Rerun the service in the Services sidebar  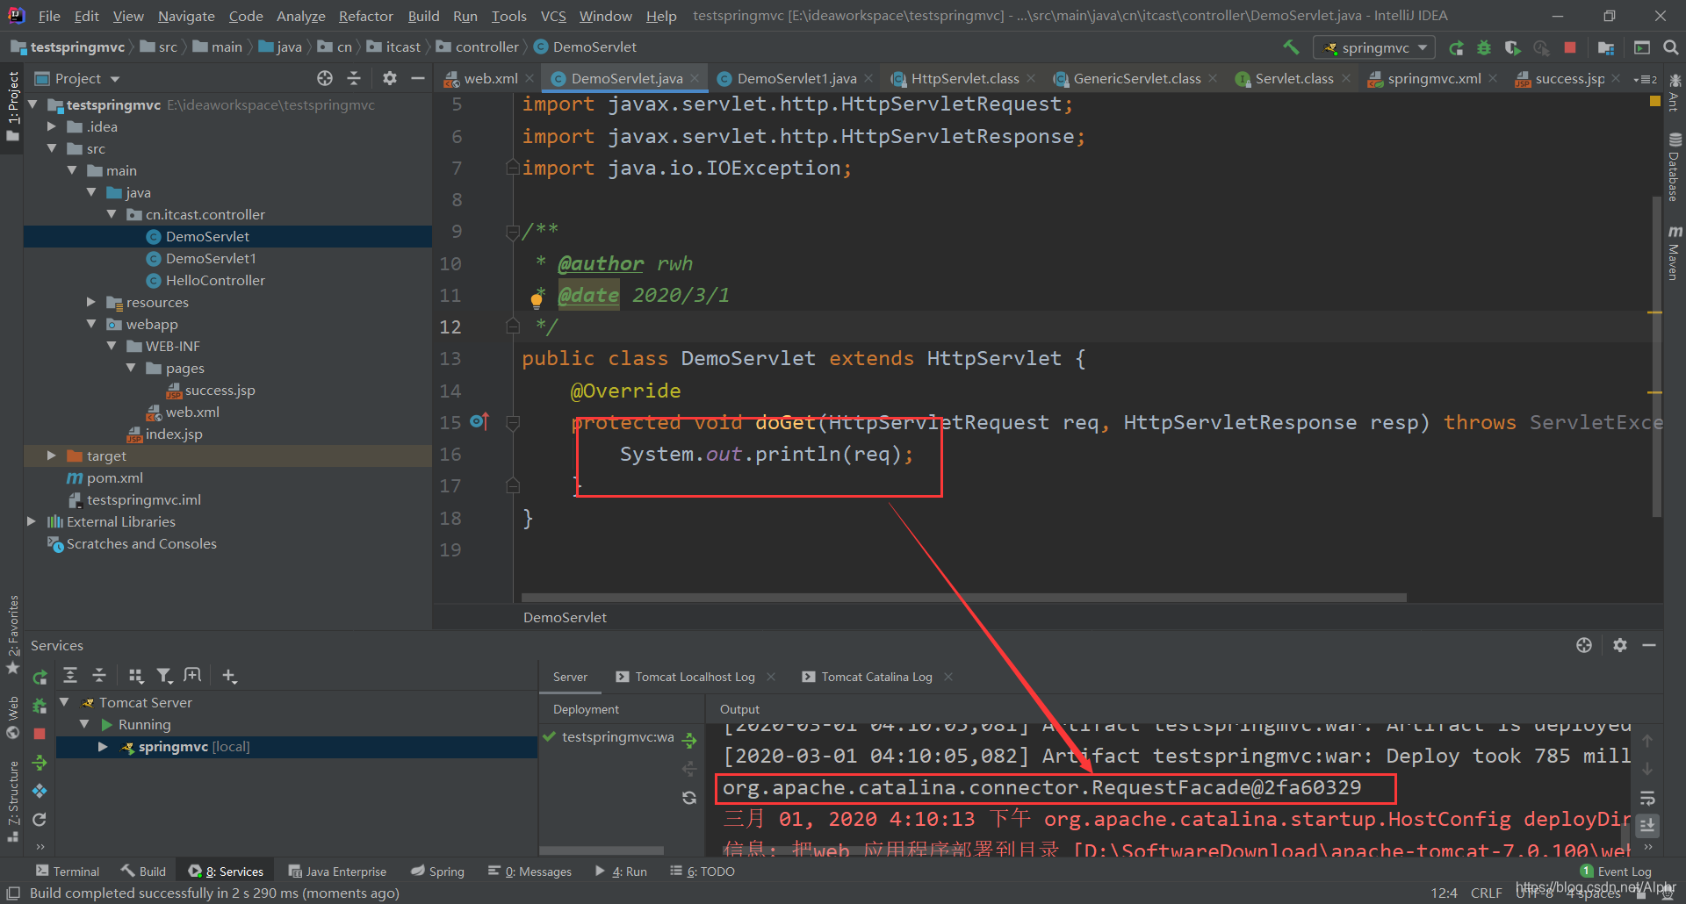point(40,677)
